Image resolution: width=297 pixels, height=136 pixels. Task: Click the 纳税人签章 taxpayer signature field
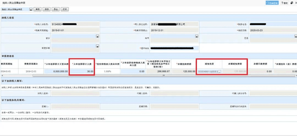point(75,93)
